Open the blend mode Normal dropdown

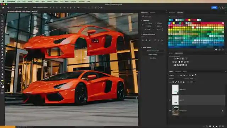pyautogui.click(x=177, y=79)
